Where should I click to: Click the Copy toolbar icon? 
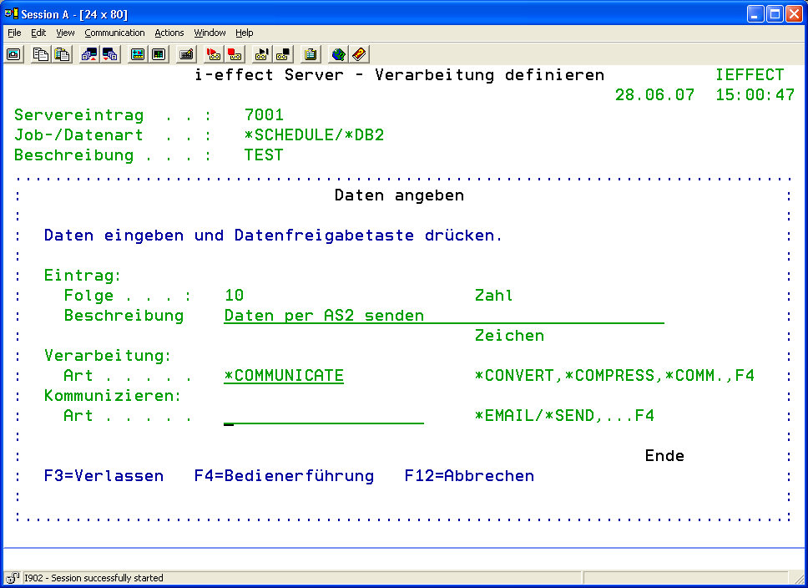pos(41,54)
